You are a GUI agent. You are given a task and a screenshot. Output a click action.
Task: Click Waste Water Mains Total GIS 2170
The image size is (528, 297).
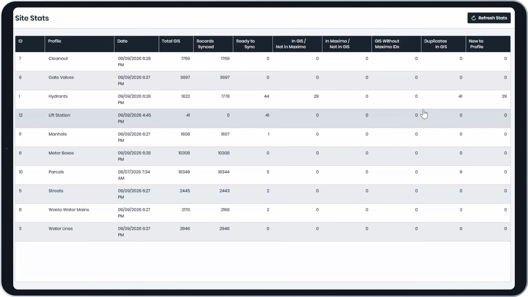pos(186,210)
